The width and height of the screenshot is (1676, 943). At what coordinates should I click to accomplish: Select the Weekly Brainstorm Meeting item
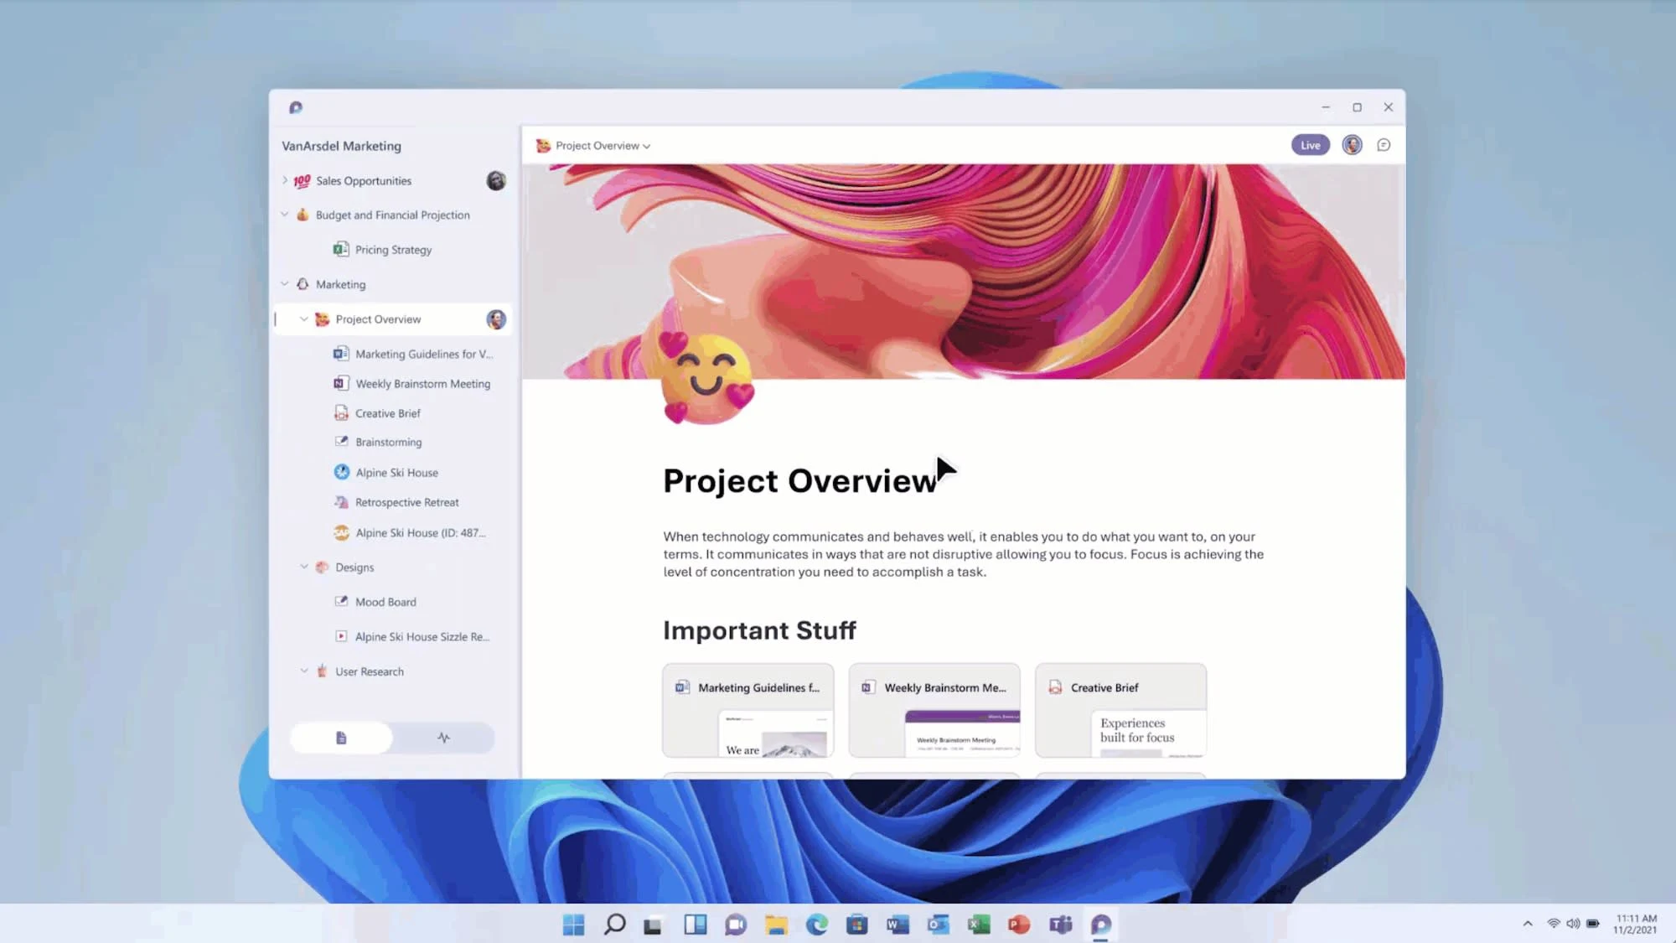[x=422, y=383]
